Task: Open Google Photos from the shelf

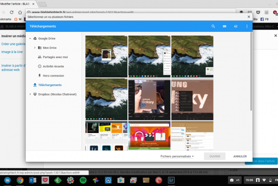Action: (x=95, y=180)
